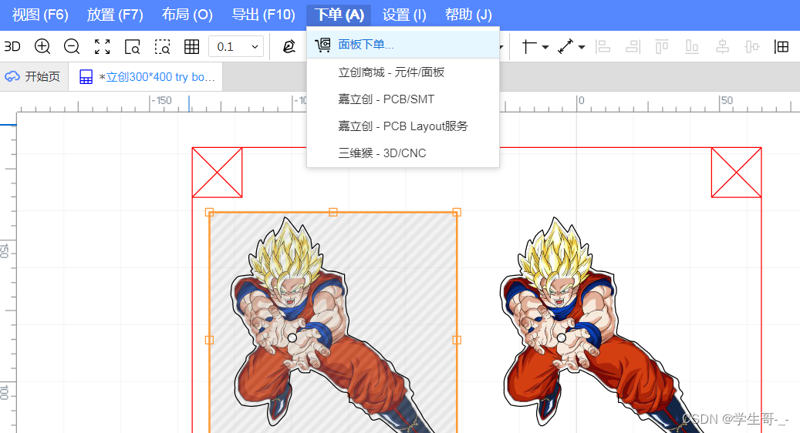This screenshot has width=800, height=433.
Task: Switch to the 立创300*400 try bo… tab
Action: (145, 77)
